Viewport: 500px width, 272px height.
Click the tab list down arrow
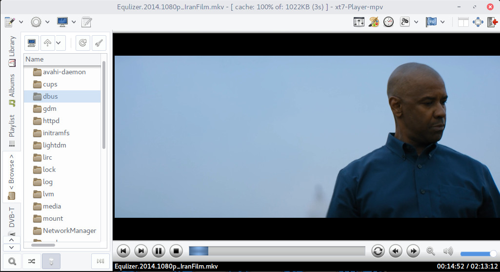(x=12, y=248)
